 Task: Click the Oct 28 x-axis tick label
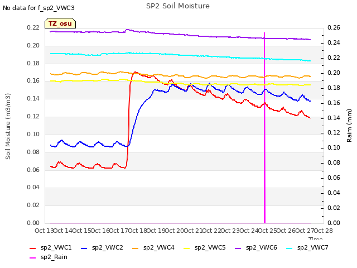pyautogui.click(x=324, y=231)
